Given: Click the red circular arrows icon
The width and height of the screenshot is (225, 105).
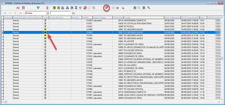Looking at the screenshot, I should tap(85, 8).
